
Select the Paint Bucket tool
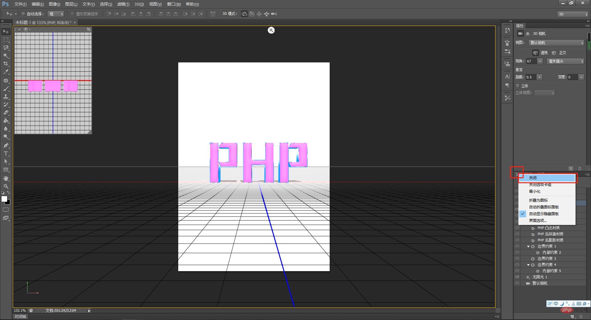[x=6, y=120]
